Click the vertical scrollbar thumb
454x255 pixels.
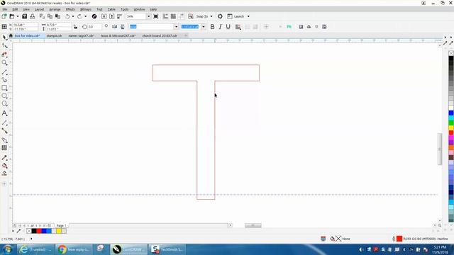pyautogui.click(x=440, y=149)
